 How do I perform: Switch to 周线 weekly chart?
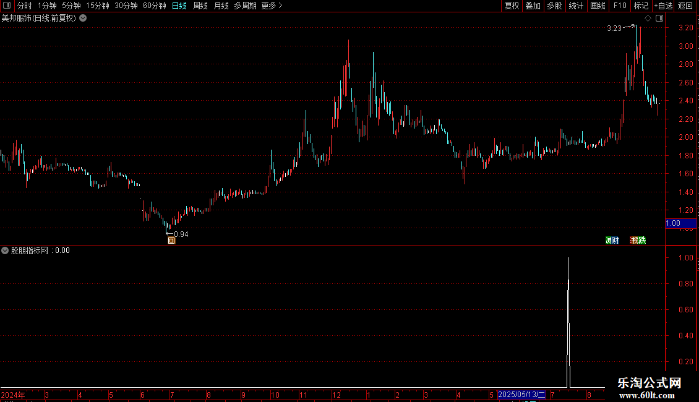200,6
